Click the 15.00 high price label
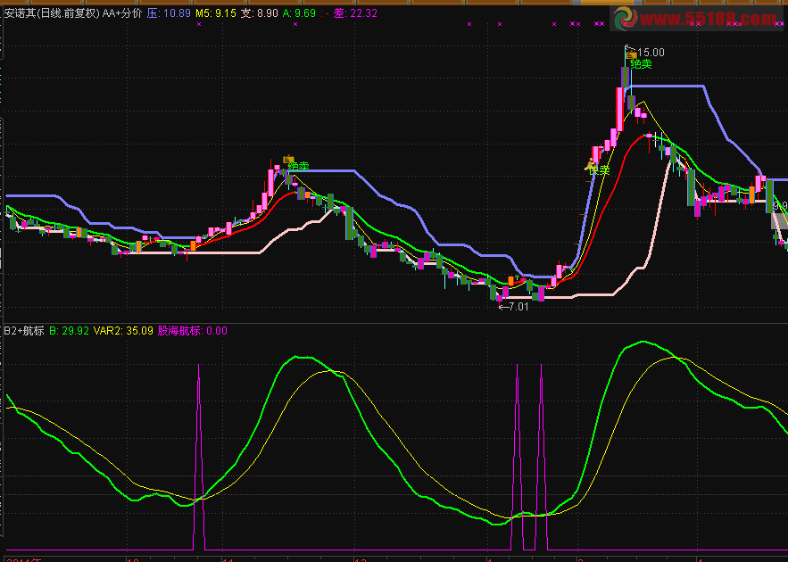This screenshot has height=562, width=788. coord(651,53)
